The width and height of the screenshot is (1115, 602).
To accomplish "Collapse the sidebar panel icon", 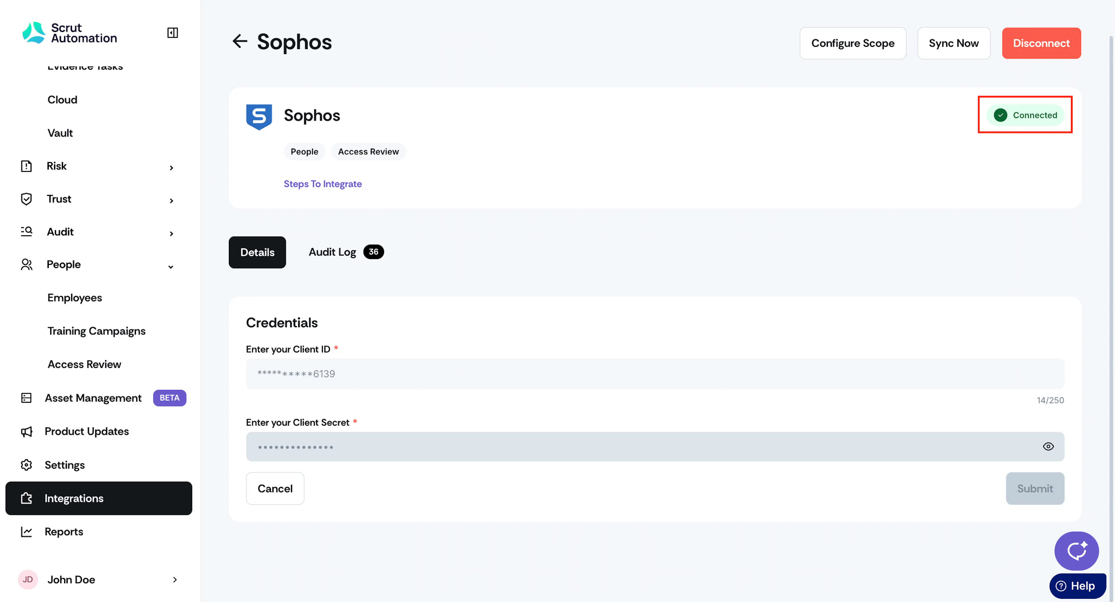I will pos(172,33).
